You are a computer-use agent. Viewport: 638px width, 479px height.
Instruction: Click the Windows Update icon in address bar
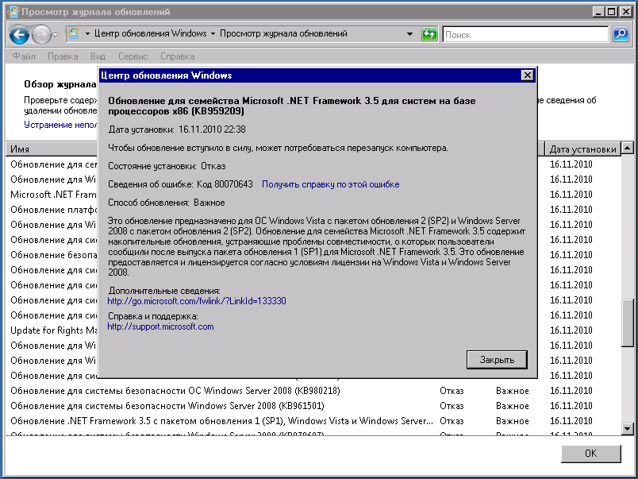click(73, 34)
